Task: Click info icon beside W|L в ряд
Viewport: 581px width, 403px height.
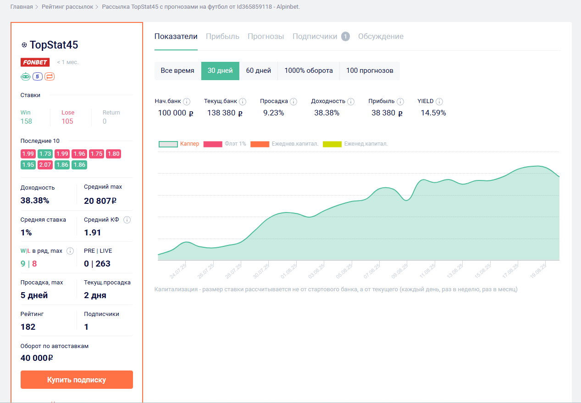Action: pyautogui.click(x=70, y=251)
